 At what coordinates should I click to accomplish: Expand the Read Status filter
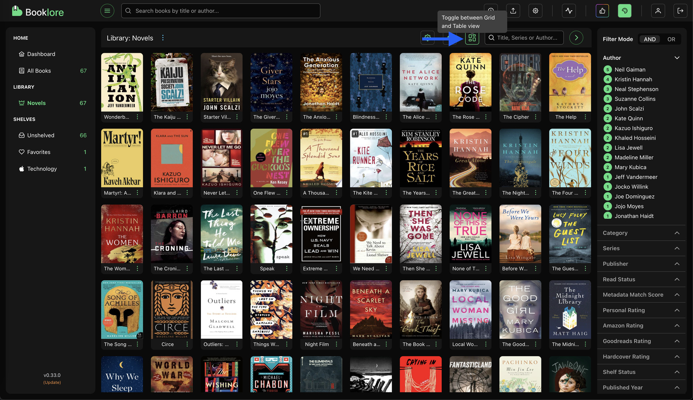[x=677, y=279]
